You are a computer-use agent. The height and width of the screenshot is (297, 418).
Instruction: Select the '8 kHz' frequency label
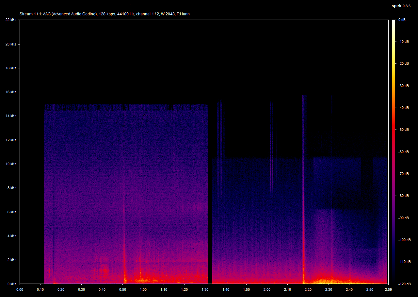12,188
